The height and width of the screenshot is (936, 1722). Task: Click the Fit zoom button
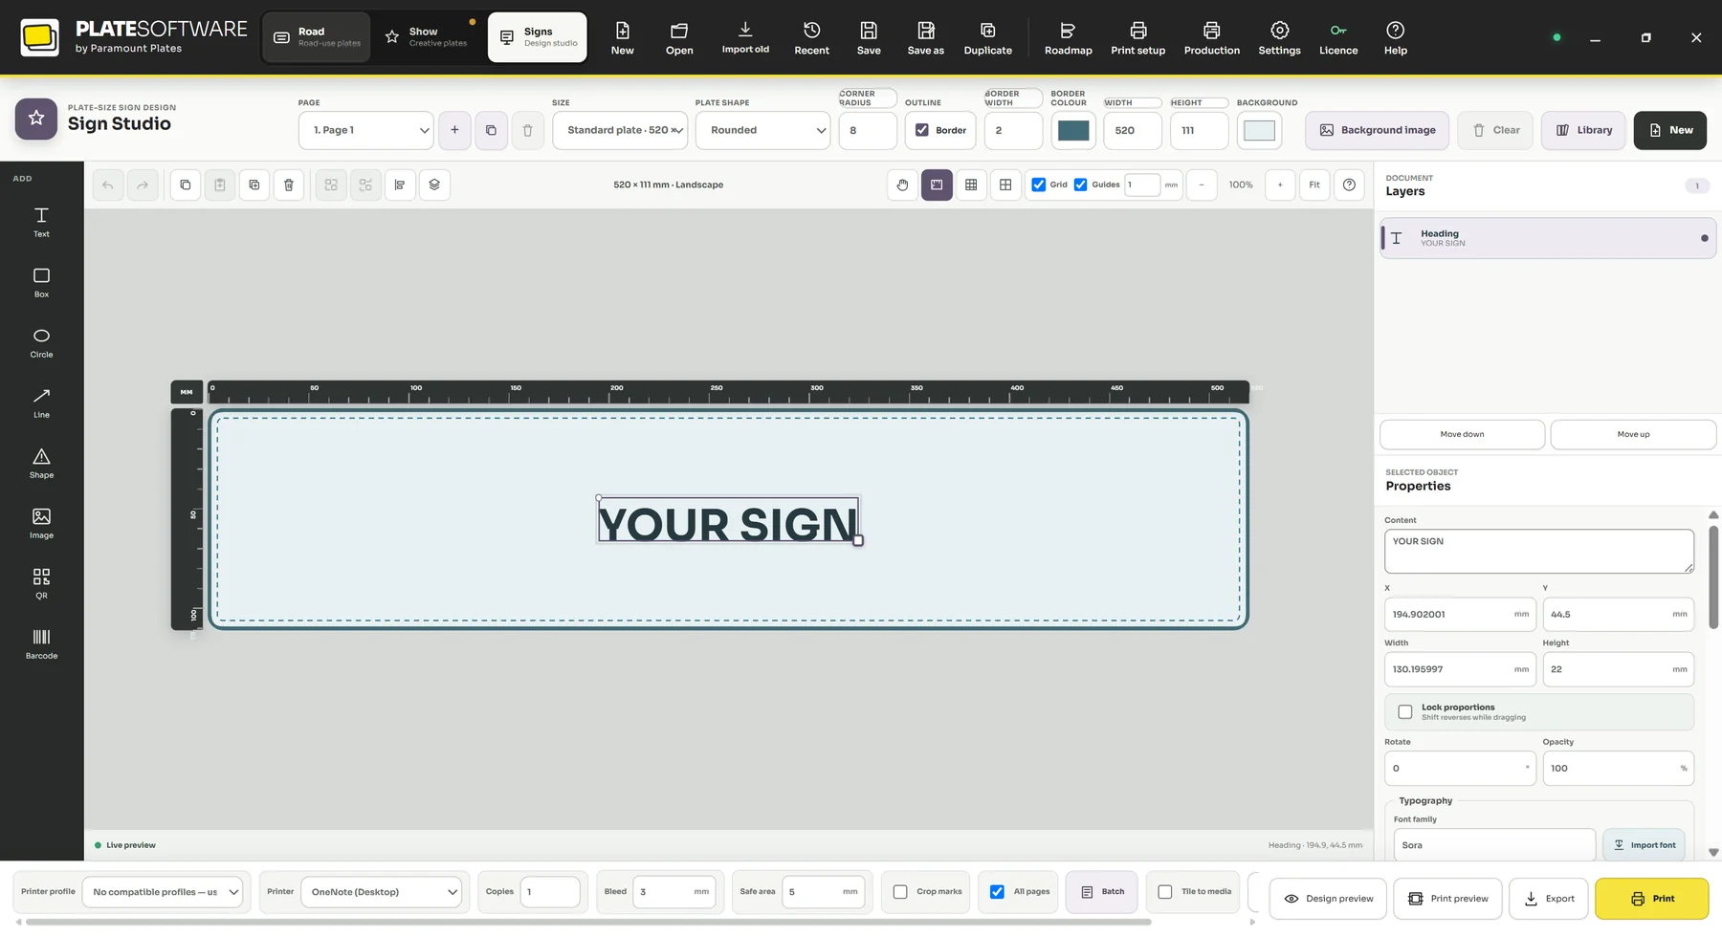click(x=1314, y=185)
